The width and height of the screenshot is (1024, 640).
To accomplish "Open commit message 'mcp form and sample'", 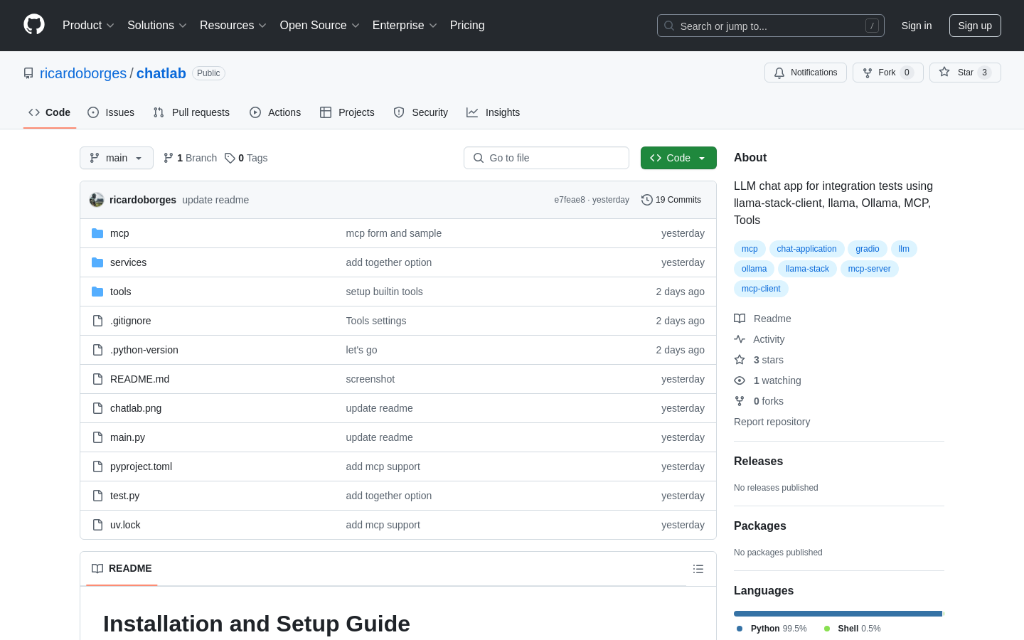I will [x=393, y=233].
